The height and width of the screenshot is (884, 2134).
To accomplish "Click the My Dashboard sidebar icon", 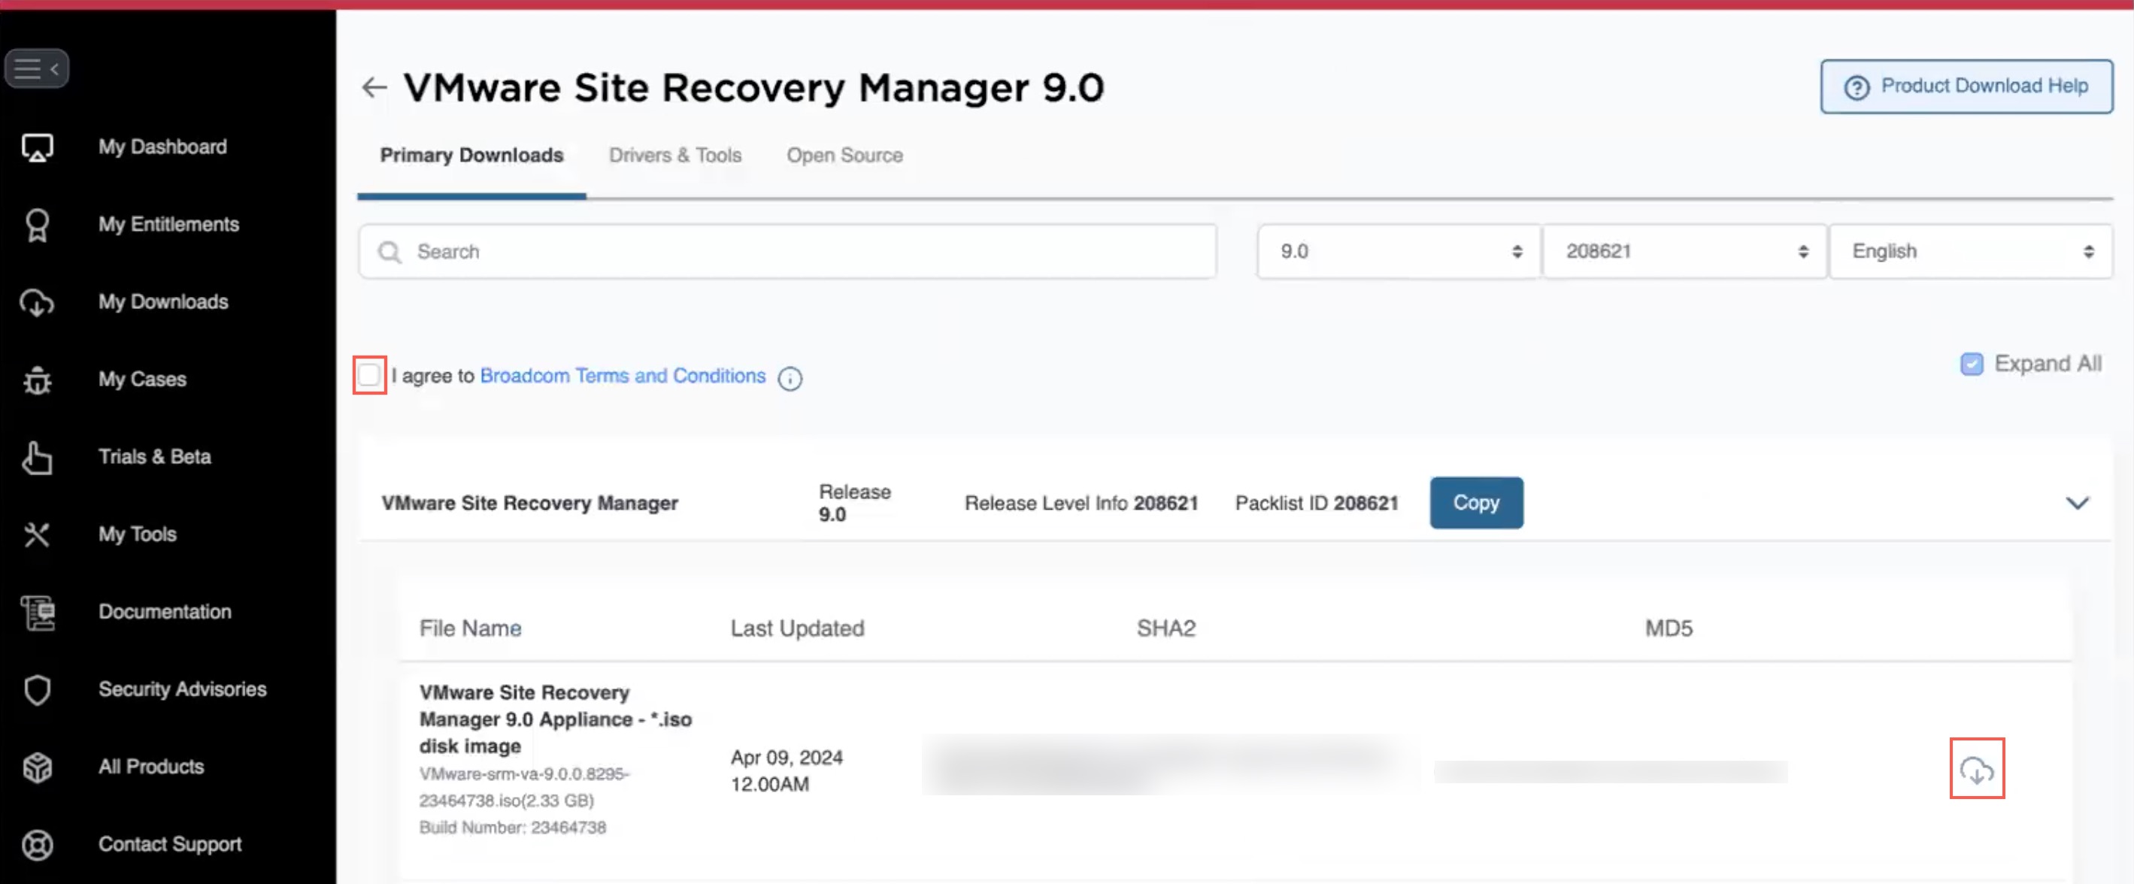I will [37, 146].
